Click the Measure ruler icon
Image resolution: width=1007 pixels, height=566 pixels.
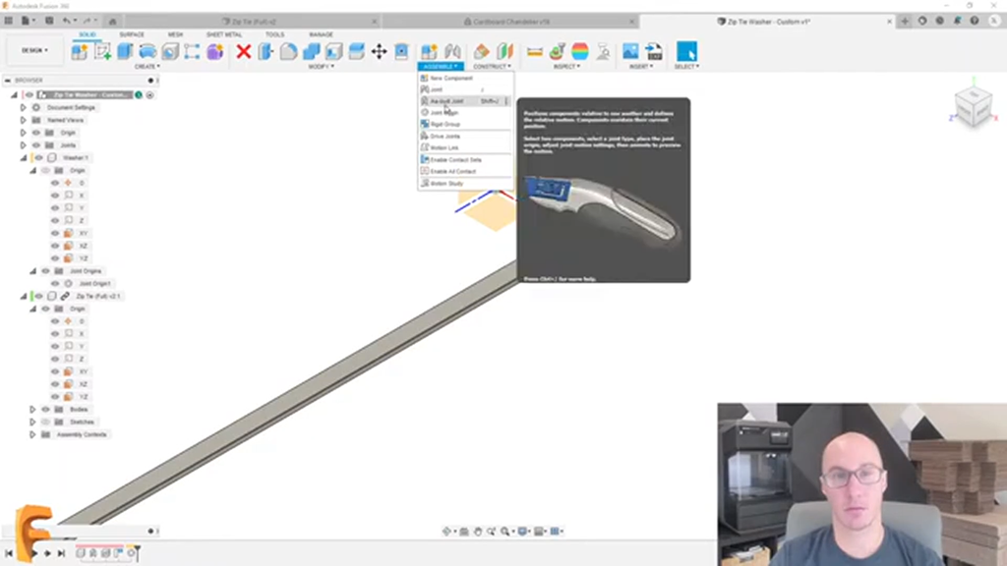click(535, 51)
